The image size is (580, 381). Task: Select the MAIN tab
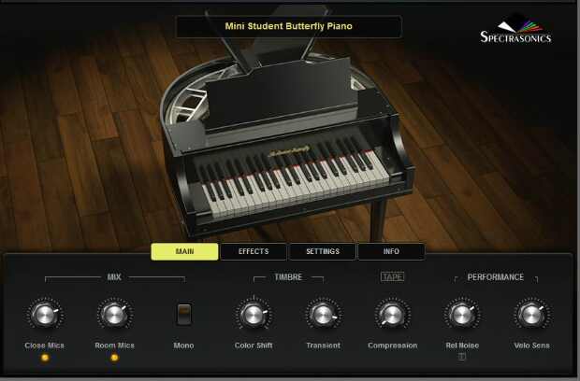tap(184, 251)
